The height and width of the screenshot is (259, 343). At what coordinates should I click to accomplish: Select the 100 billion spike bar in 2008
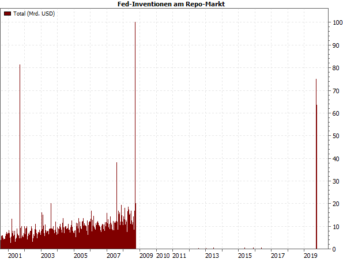[x=135, y=135]
